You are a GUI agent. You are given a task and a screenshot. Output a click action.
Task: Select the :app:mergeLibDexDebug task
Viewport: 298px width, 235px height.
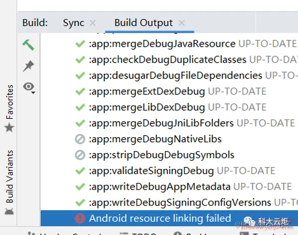[147, 107]
